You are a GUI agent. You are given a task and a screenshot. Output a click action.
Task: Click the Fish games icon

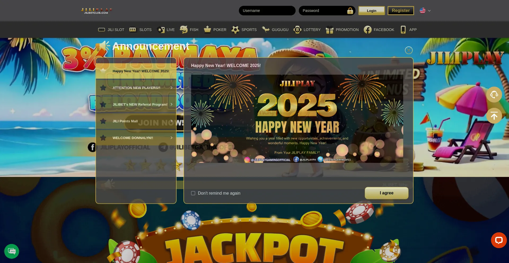tap(184, 29)
